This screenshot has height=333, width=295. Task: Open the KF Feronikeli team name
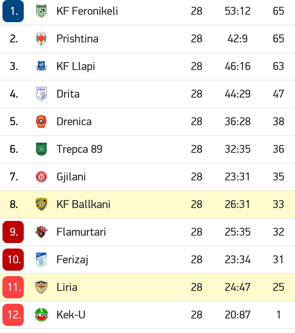pyautogui.click(x=87, y=11)
